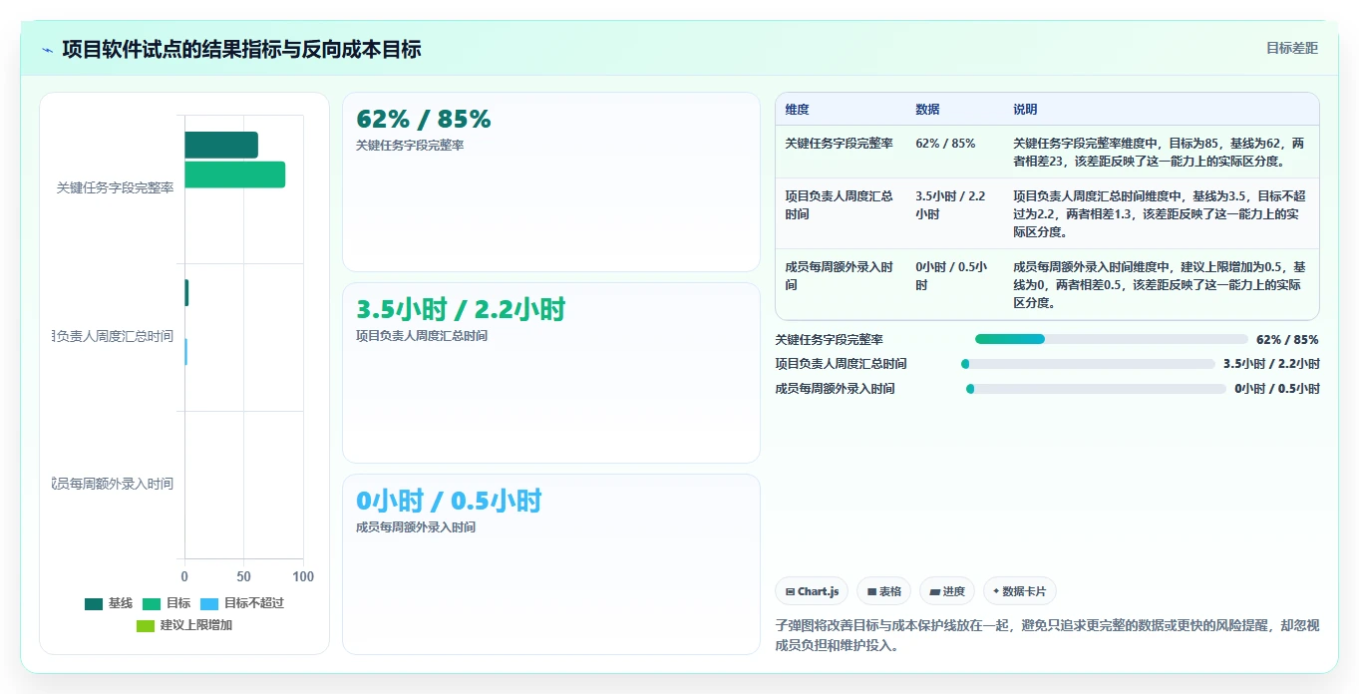This screenshot has height=694, width=1359.
Task: Click the bright green 目标 bar at 85
Action: pyautogui.click(x=234, y=174)
